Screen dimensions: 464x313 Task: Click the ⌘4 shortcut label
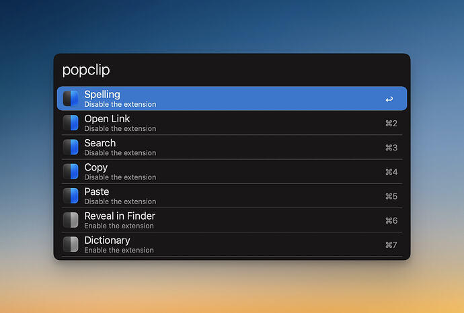coord(391,172)
